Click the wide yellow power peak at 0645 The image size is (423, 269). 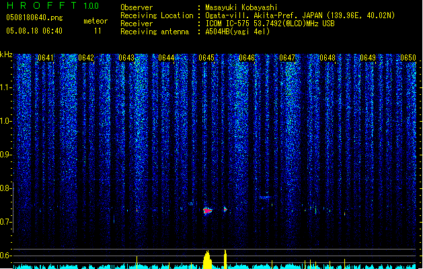pyautogui.click(x=207, y=260)
